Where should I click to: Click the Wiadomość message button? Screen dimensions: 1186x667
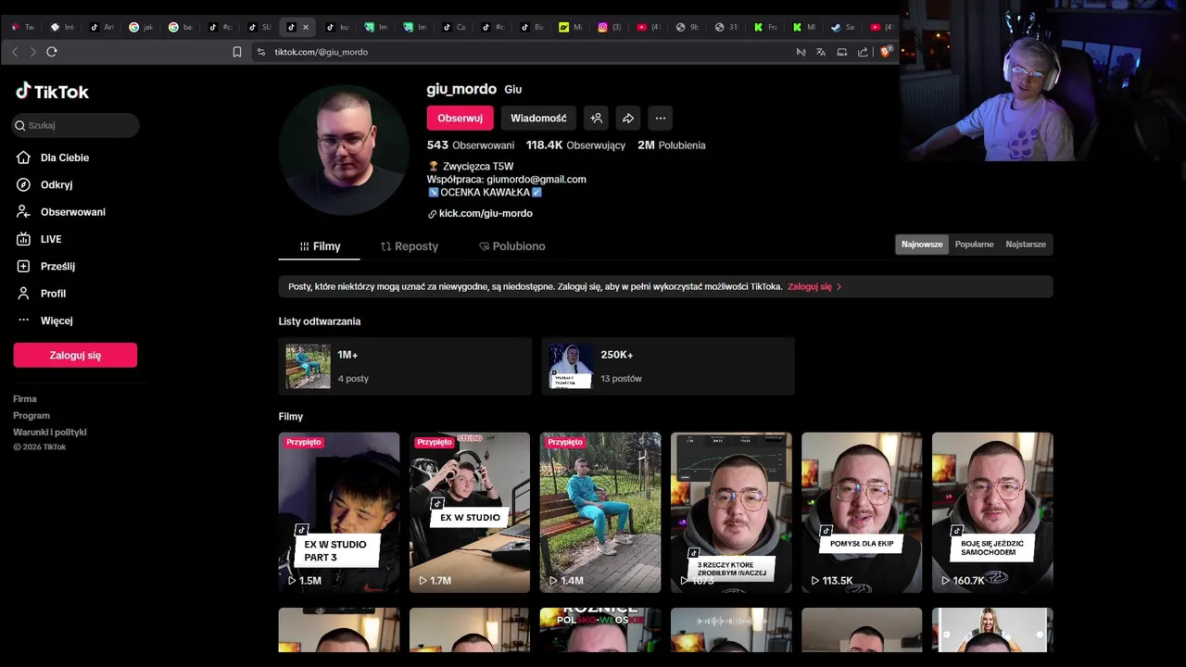click(x=538, y=118)
